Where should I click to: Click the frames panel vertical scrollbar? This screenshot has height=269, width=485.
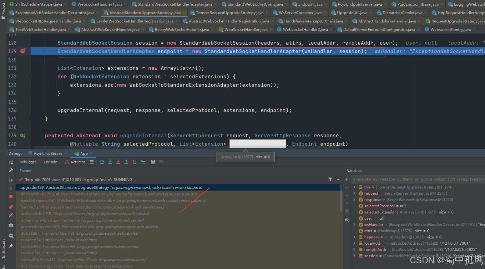click(341, 198)
